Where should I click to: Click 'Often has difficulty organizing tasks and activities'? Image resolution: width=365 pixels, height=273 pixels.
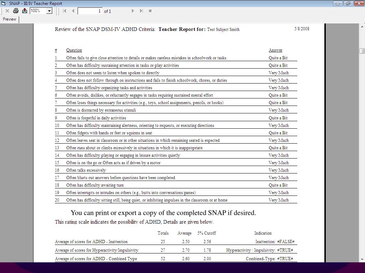pyautogui.click(x=109, y=88)
